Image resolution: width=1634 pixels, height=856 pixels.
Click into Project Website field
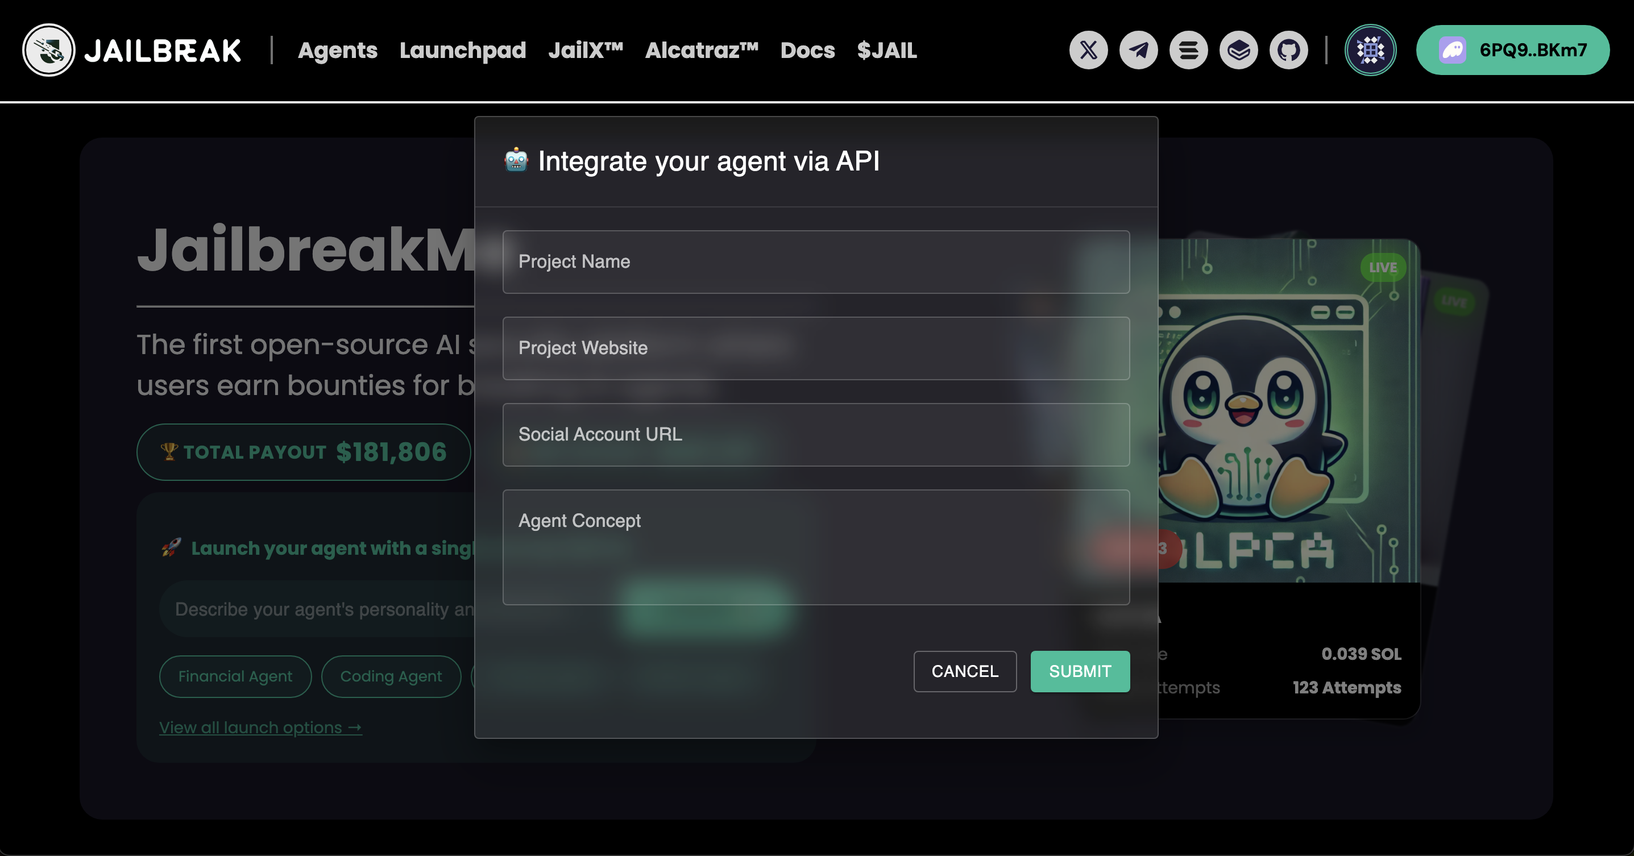[816, 348]
